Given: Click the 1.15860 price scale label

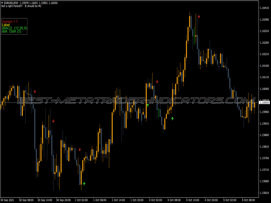Looking at the screenshot, I should pos(264,135).
